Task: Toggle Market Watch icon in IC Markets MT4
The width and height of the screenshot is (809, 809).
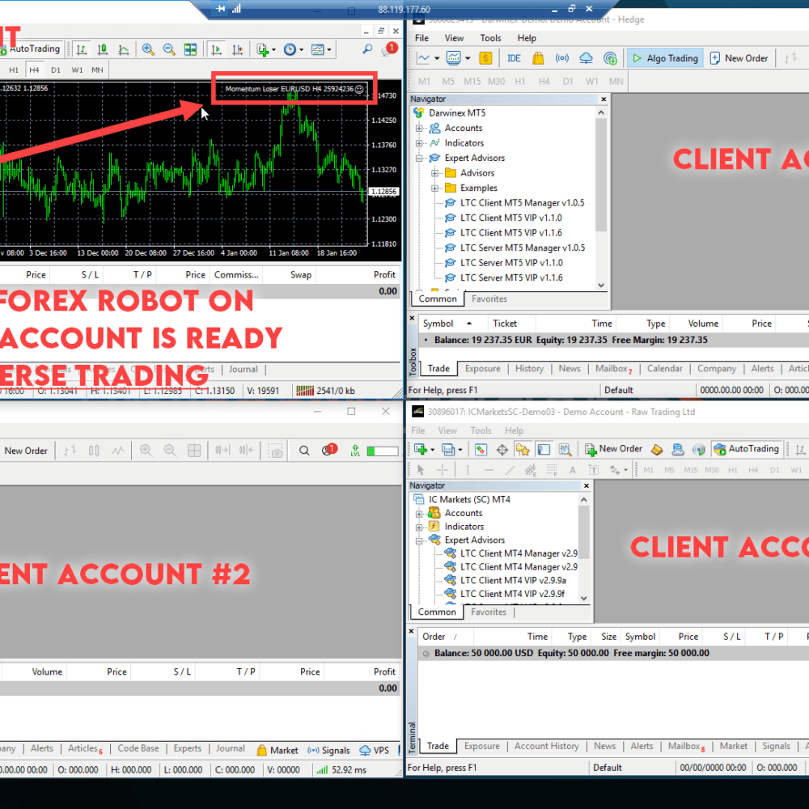Action: 481,450
